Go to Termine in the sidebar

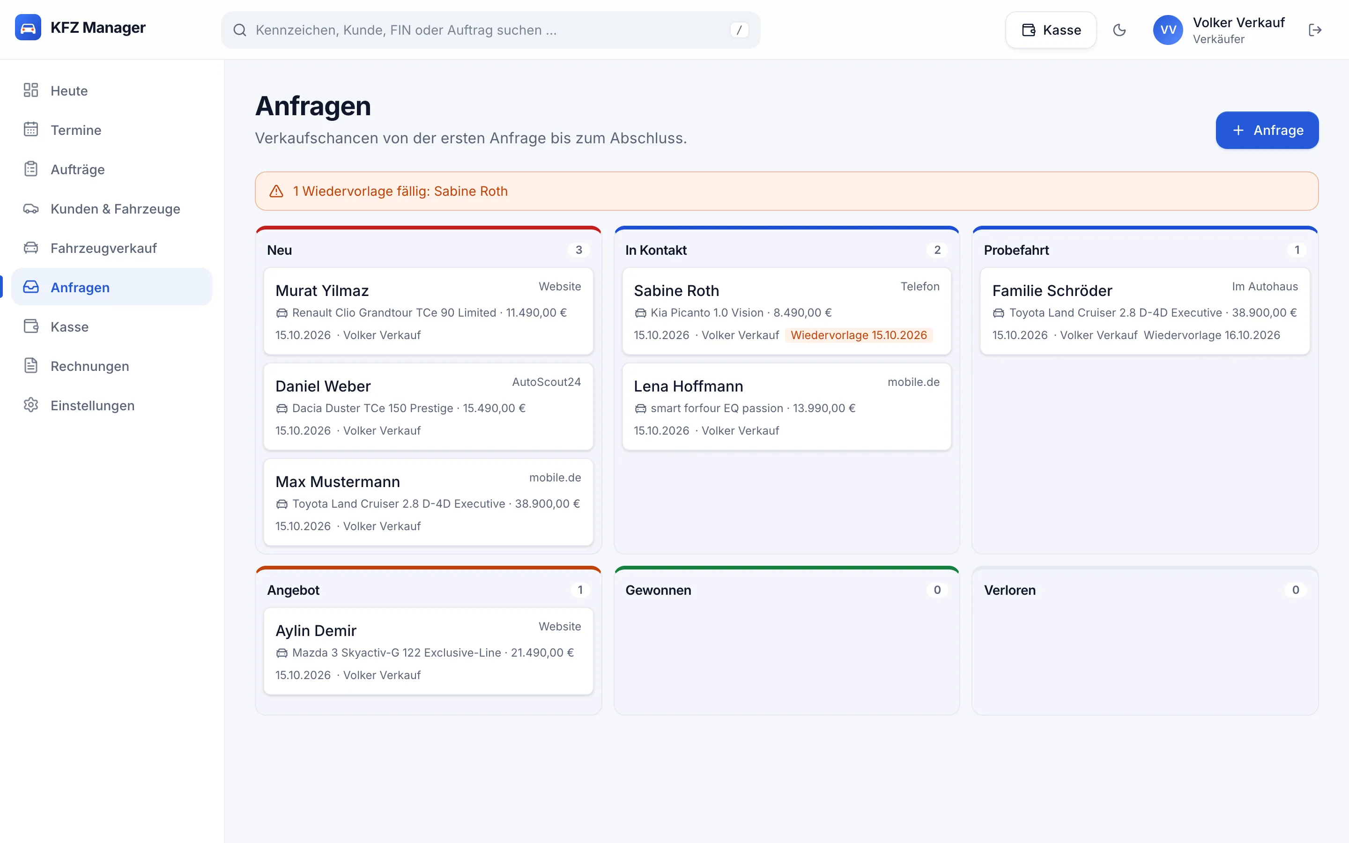click(x=111, y=130)
